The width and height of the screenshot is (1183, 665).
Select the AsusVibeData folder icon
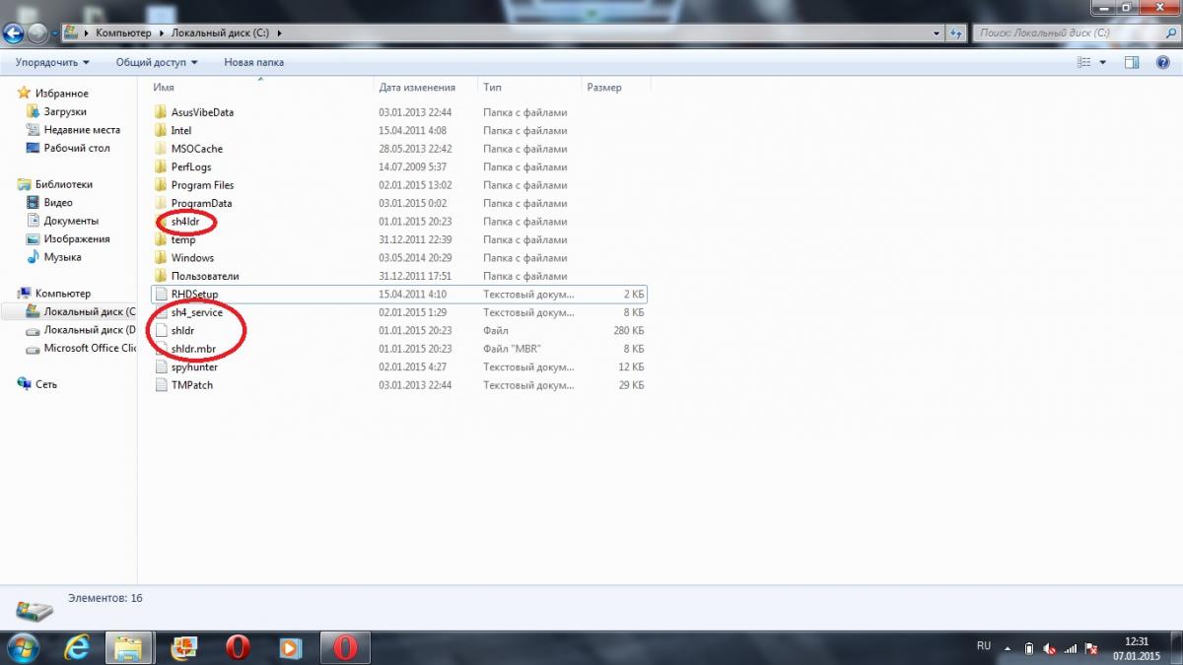[x=162, y=112]
